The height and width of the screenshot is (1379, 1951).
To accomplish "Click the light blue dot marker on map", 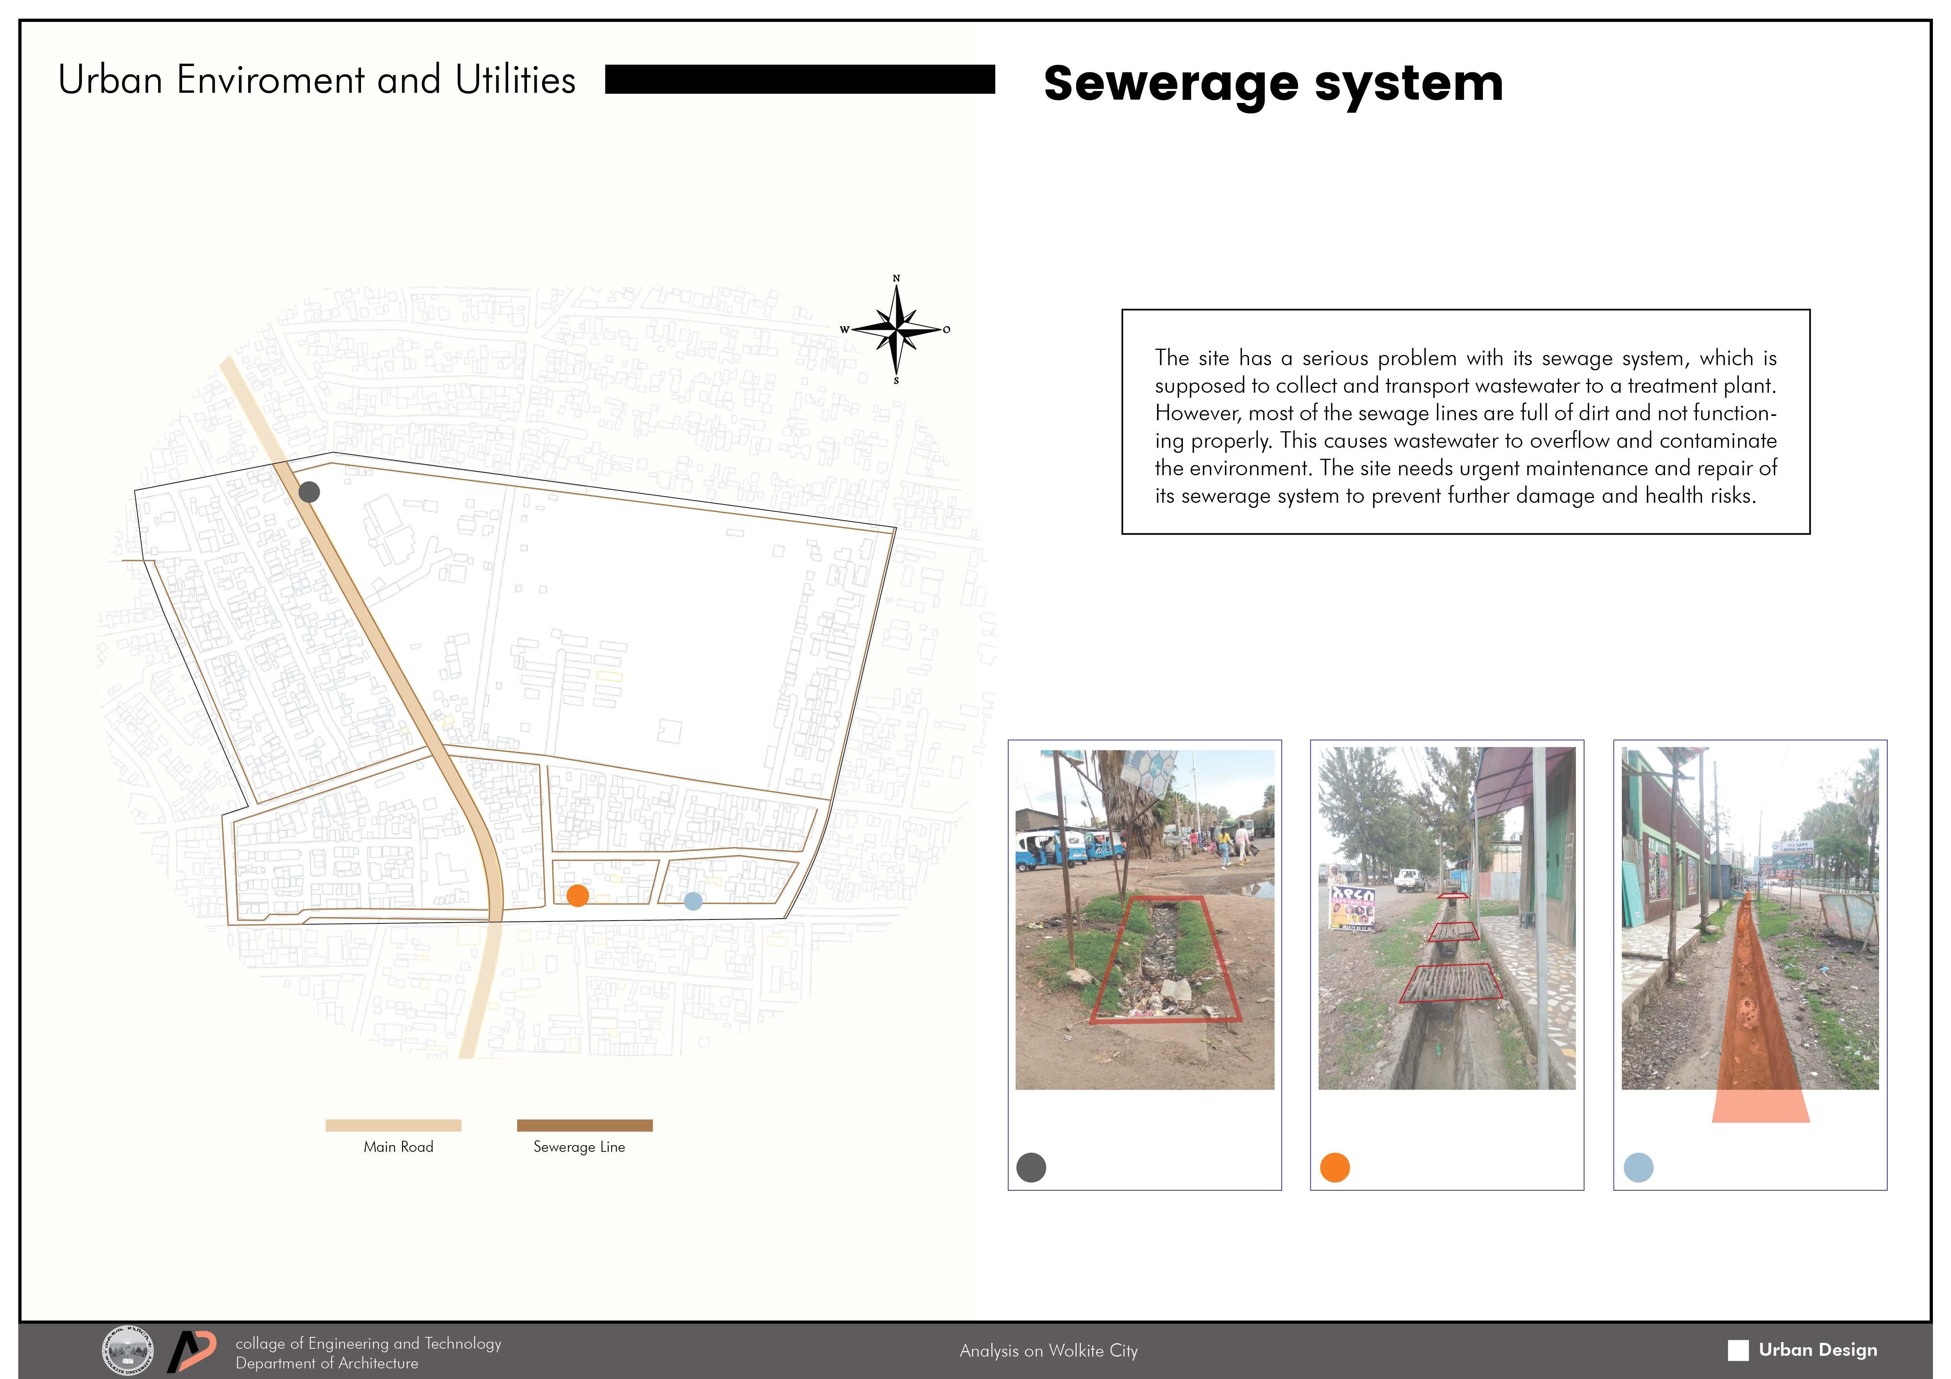I will [693, 901].
